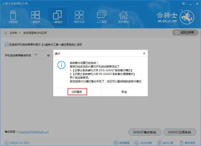Image resolution: width=201 pixels, height=146 pixels.
Task: Click GHOST还原系统 restore button
Action: click(180, 132)
